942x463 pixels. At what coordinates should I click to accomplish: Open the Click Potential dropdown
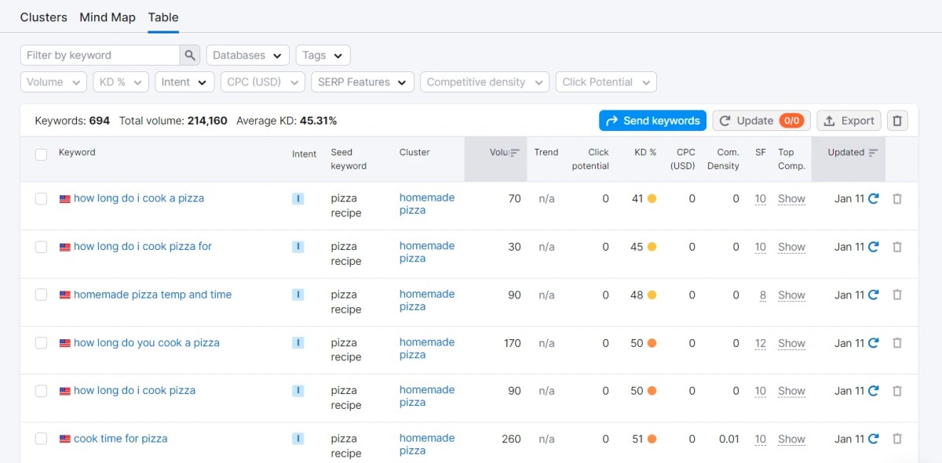coord(606,82)
